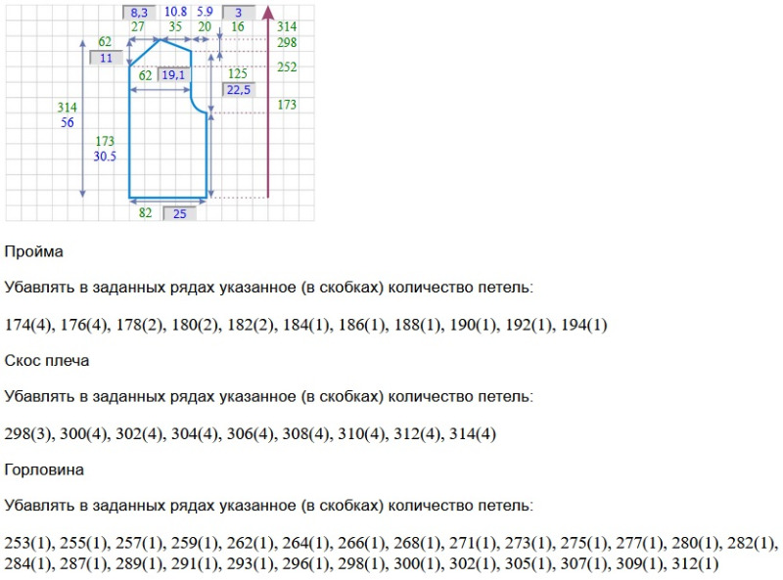
Task: Edit the armhole height field 22,5
Action: (x=238, y=89)
